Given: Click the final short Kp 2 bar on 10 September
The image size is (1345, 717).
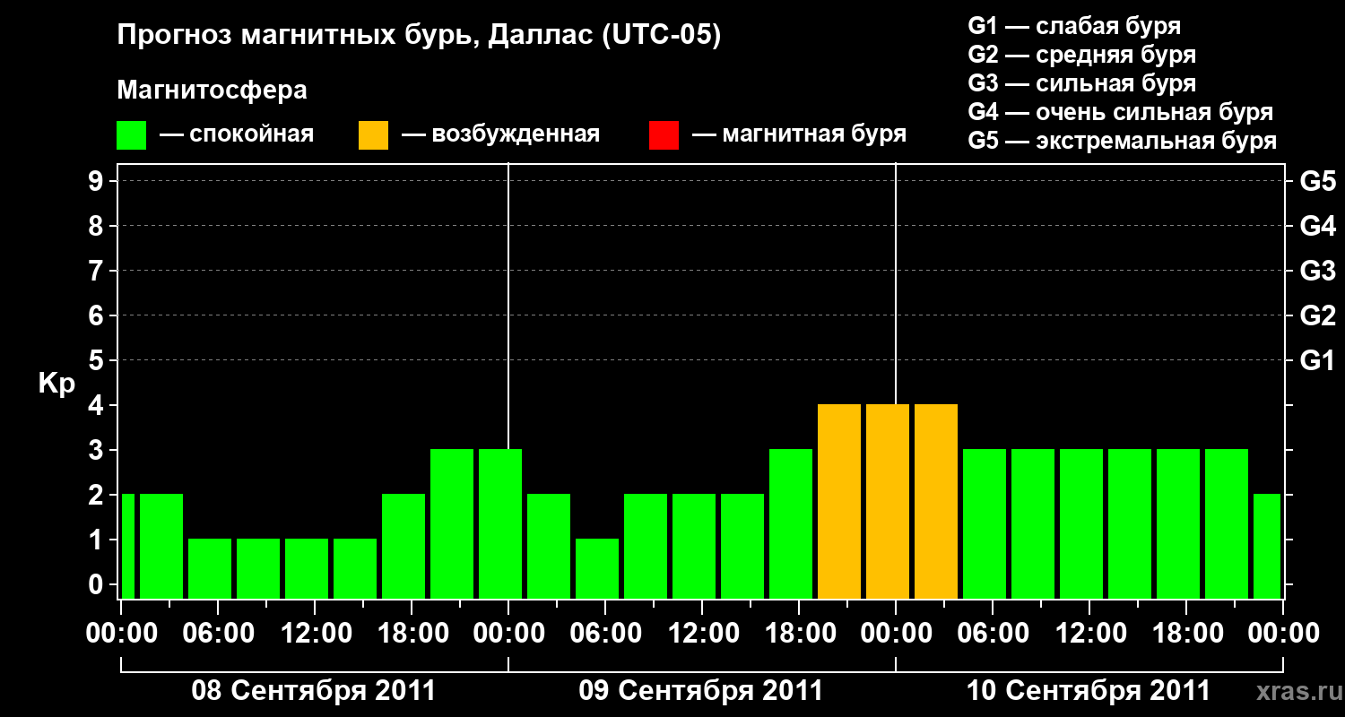Looking at the screenshot, I should 1267,546.
